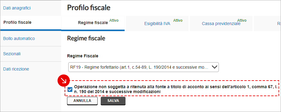Click the SALVA button
This screenshot has height=112, width=281.
(113, 101)
